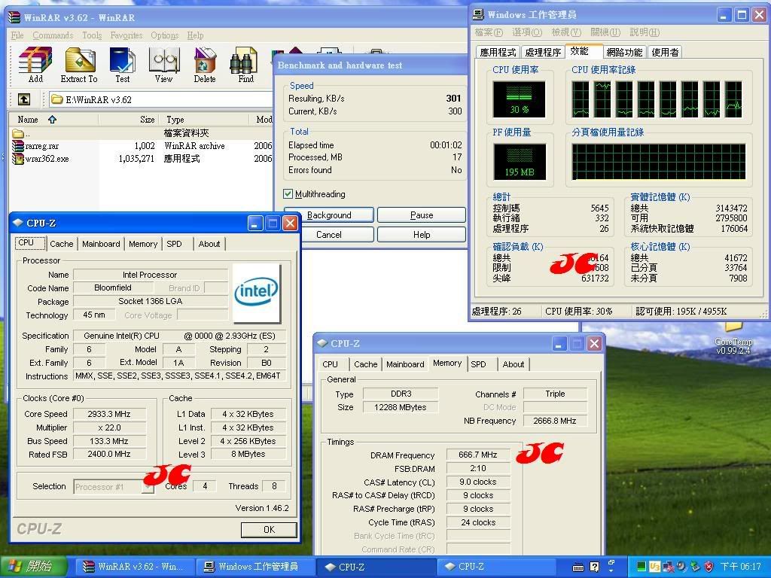Open the Commands menu in WinRAR
The height and width of the screenshot is (578, 771).
point(53,35)
